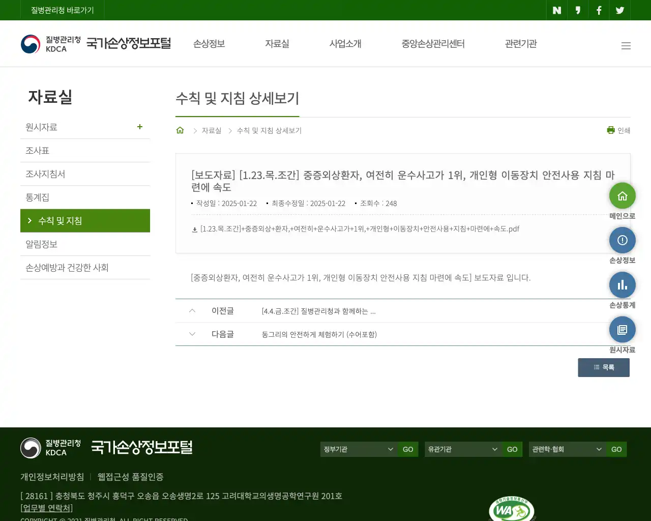
Task: Click 수칙 및 지침 상세보기 breadcrumb
Action: [269, 131]
